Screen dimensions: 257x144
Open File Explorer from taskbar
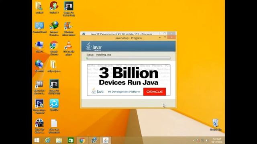[59, 140]
